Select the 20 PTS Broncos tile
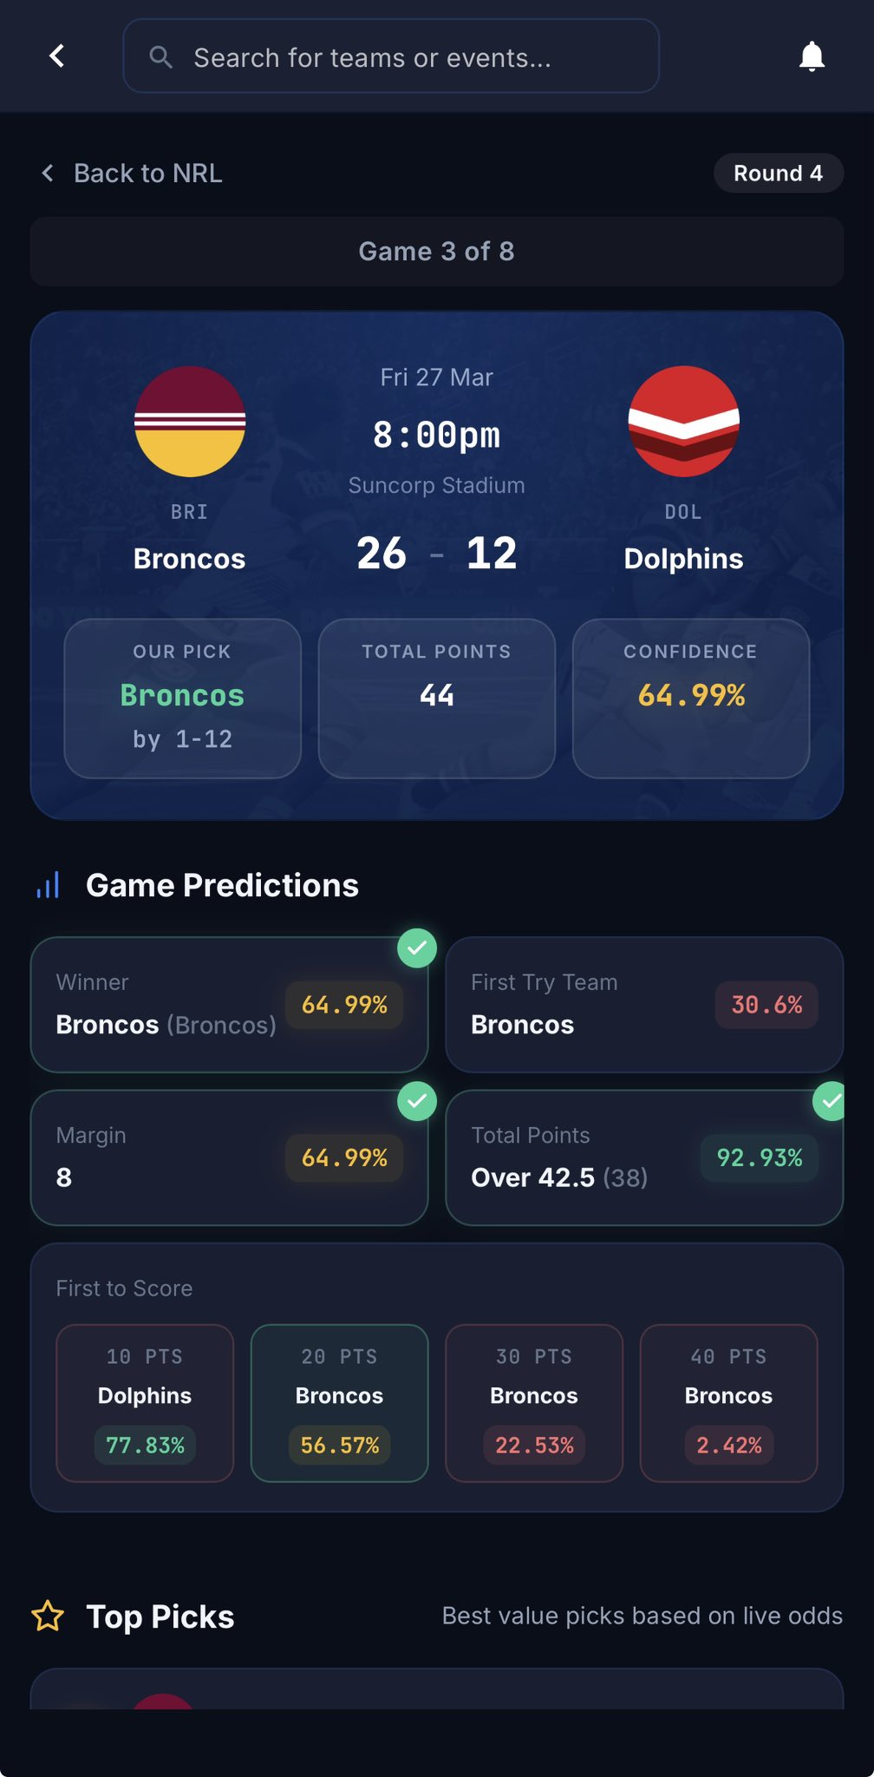Viewport: 874px width, 1777px height. click(x=339, y=1402)
